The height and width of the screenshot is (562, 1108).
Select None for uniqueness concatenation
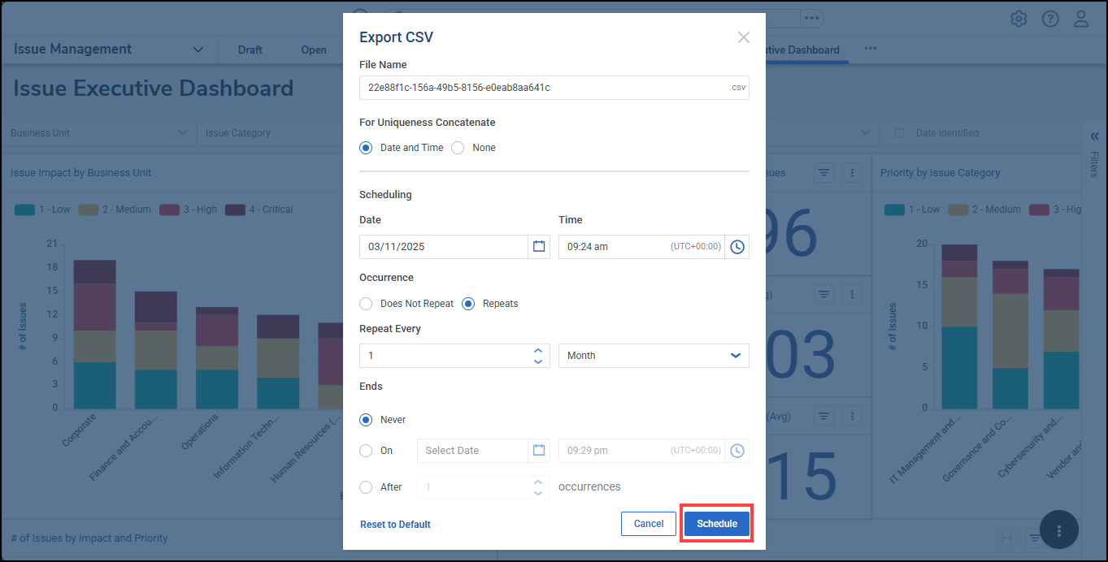[x=458, y=148]
